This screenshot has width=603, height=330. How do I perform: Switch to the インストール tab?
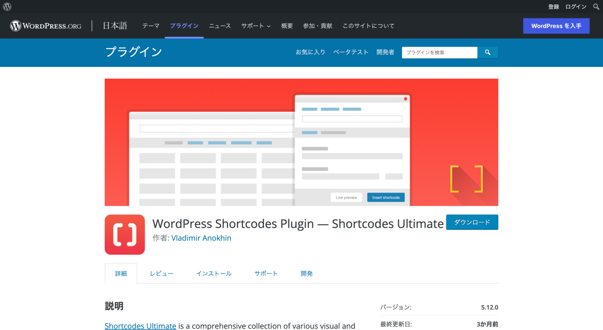click(214, 273)
